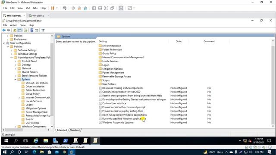Open the Group Policy Editor View menu
Viewport: 276px width, 155px height.
pos(23,25)
